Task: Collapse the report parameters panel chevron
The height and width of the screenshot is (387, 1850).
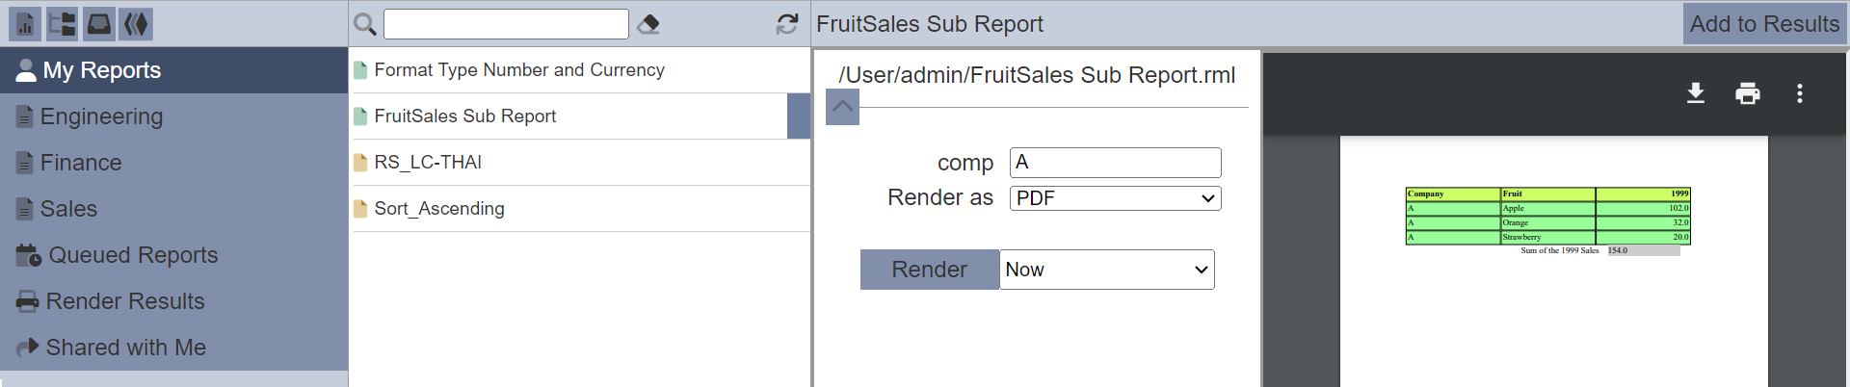Action: (x=843, y=107)
